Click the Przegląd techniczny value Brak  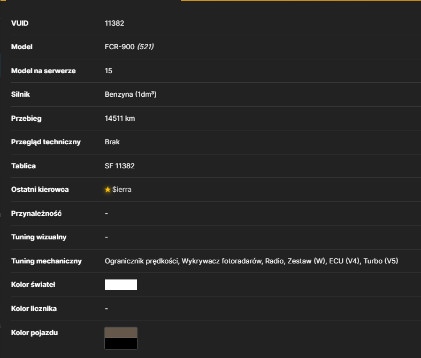pos(112,142)
